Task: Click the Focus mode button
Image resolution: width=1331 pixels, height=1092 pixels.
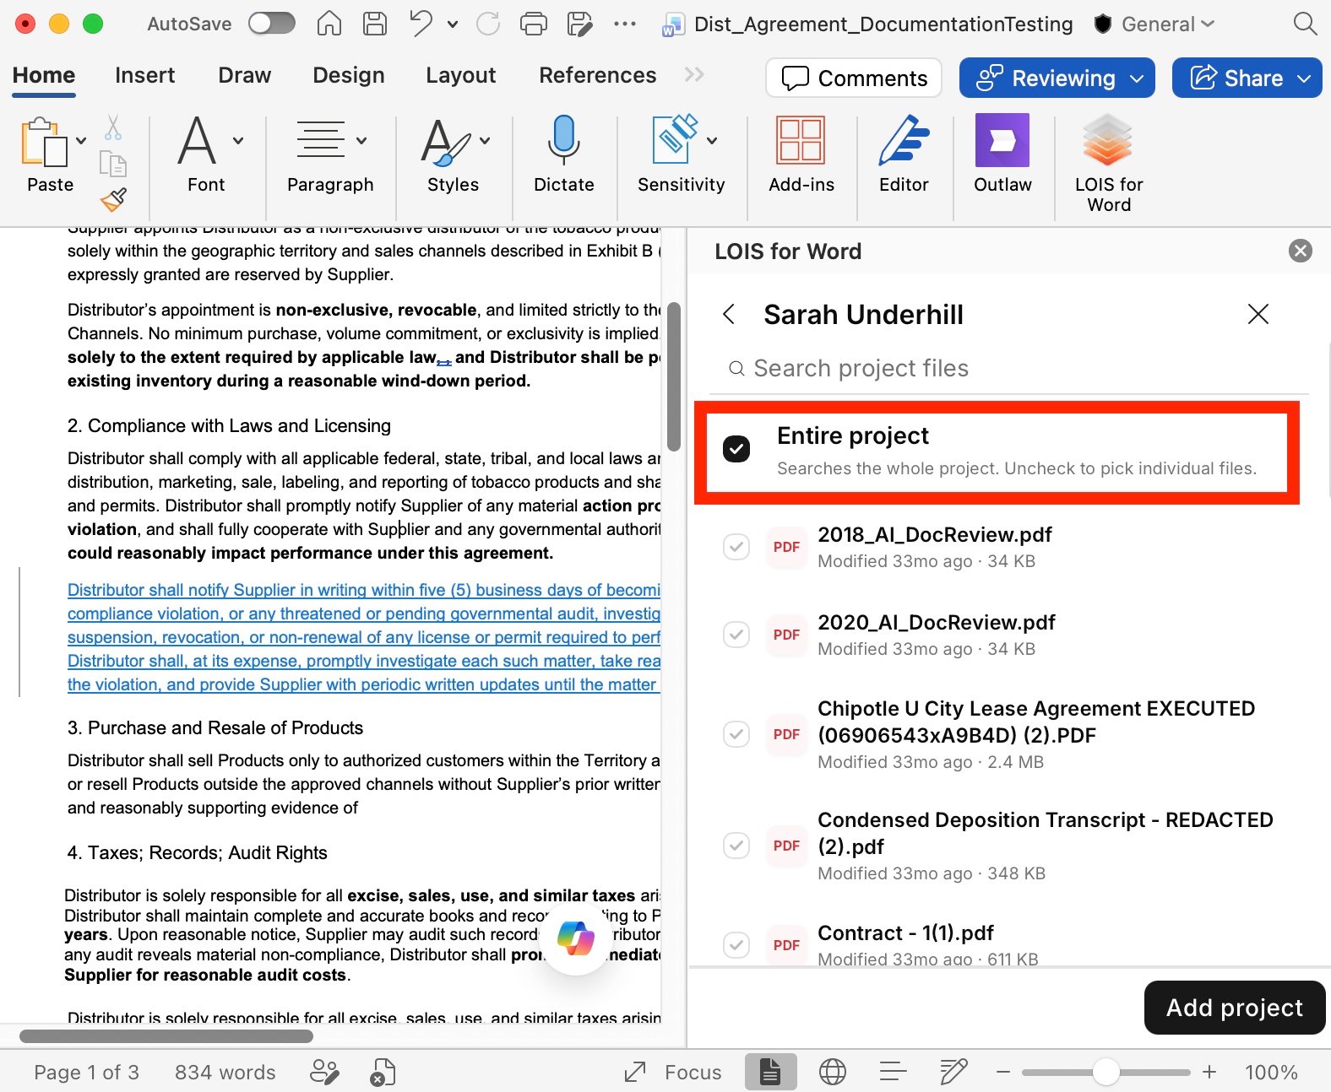Action: 673,1072
